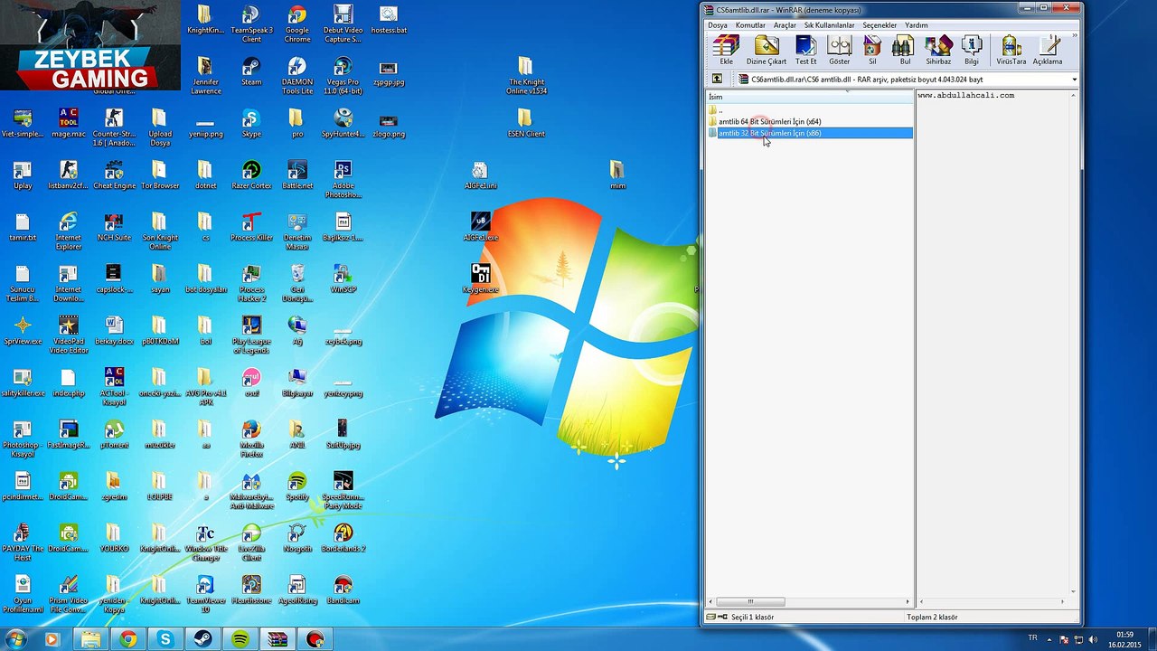
Task: Click the comment pane vertical scrollbar down arrow
Action: click(1074, 591)
